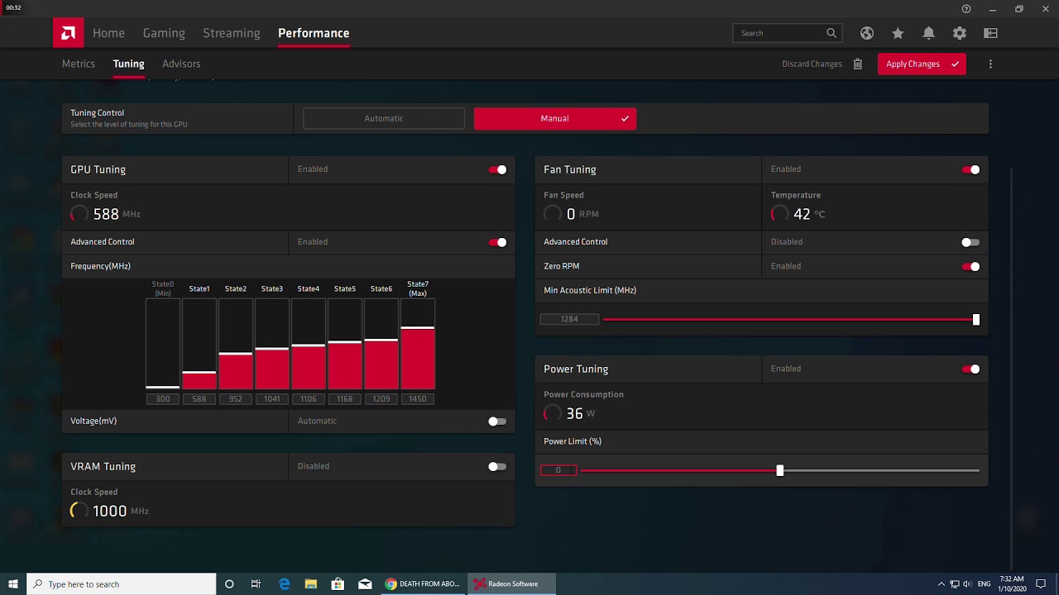Viewport: 1059px width, 595px height.
Task: Go to Home tab
Action: point(108,33)
